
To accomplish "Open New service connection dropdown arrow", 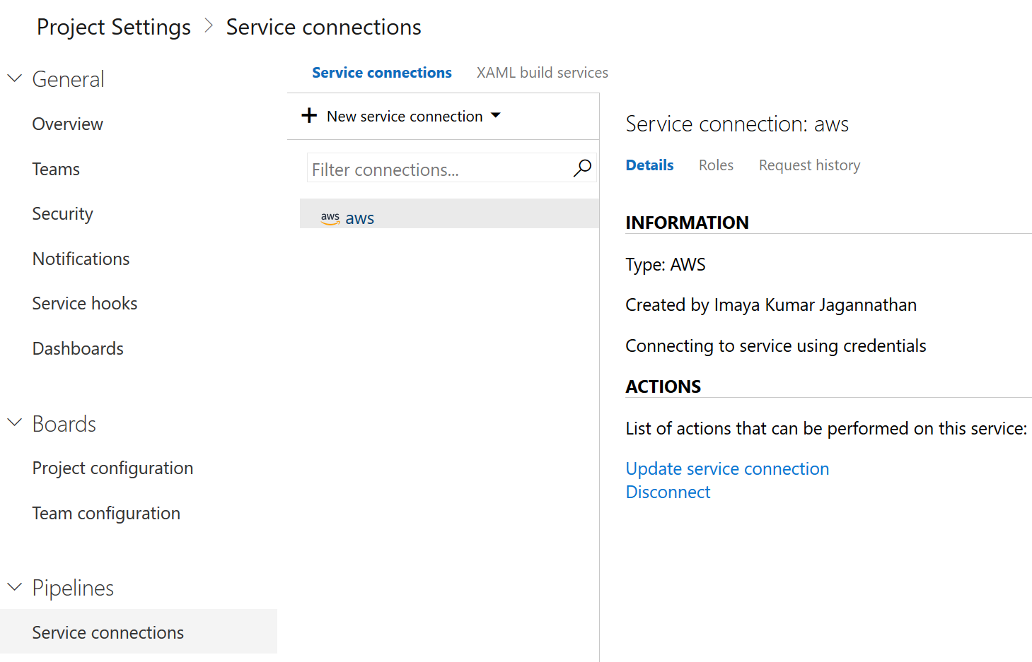I will [496, 115].
